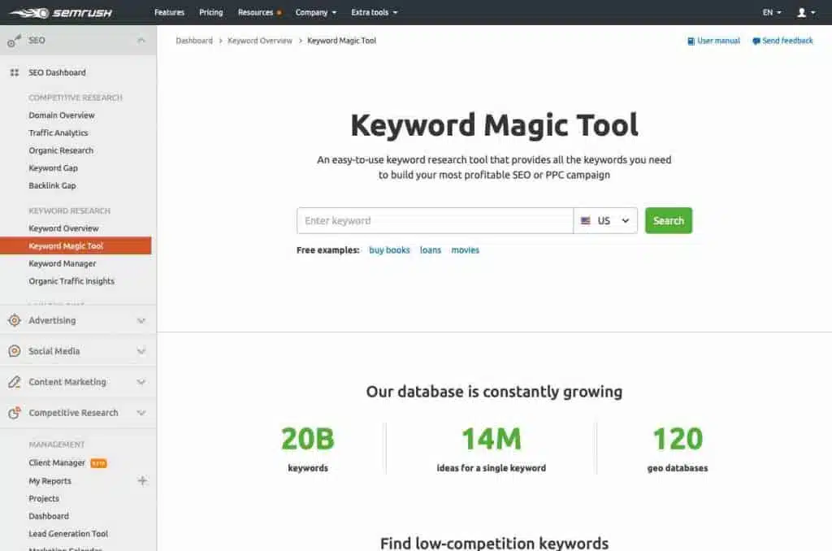Open Keyword Gap in sidebar
This screenshot has width=832, height=551.
tap(53, 167)
